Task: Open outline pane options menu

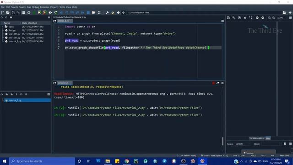Action: pos(49,94)
